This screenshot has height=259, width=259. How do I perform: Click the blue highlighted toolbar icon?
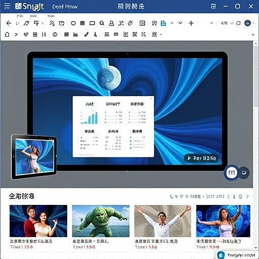163,23
